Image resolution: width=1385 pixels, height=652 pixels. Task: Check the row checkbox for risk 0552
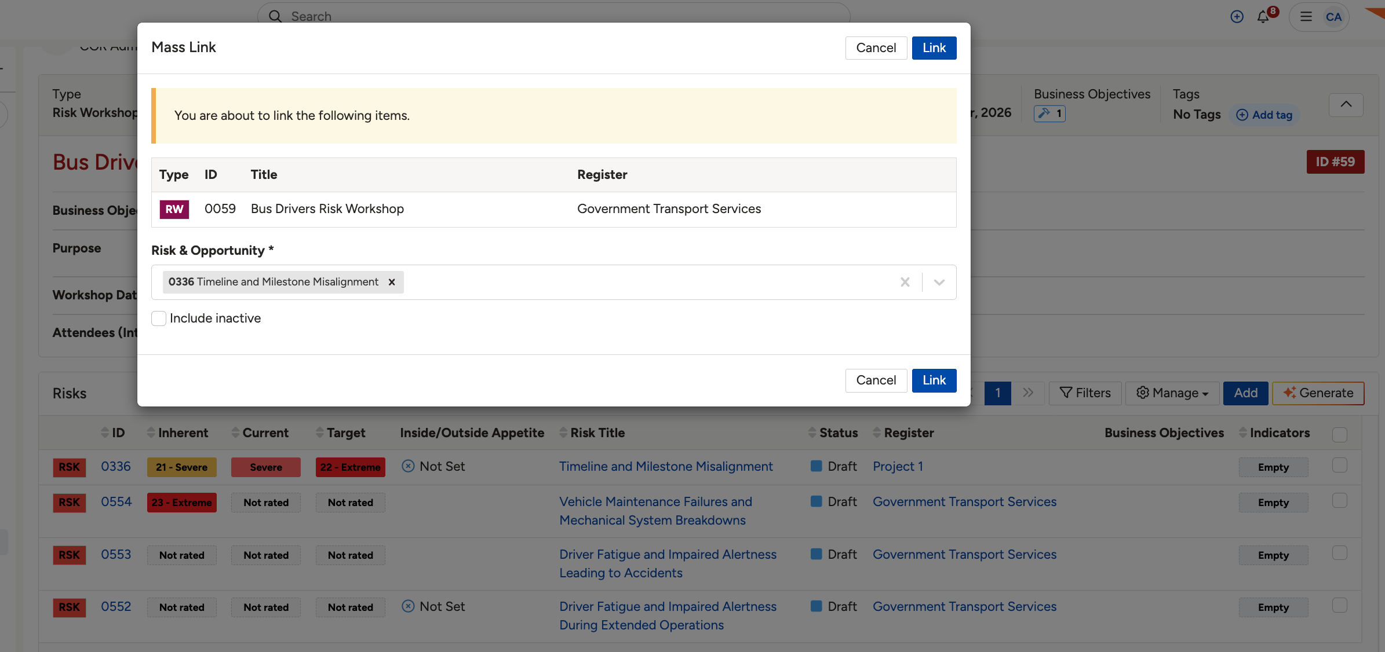[1340, 605]
